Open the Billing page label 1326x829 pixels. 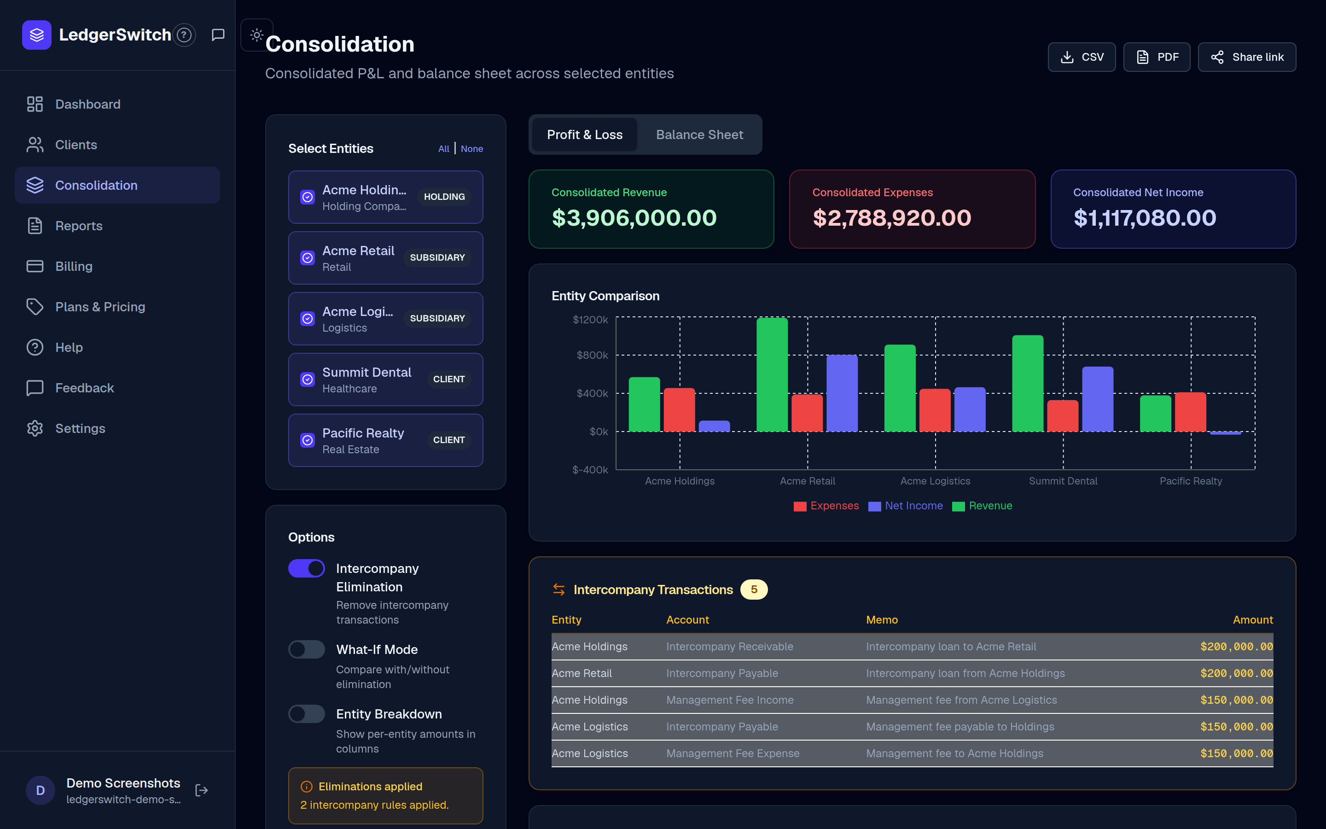click(74, 267)
